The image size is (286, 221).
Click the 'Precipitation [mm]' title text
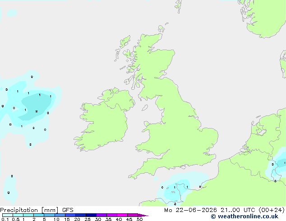coord(29,210)
